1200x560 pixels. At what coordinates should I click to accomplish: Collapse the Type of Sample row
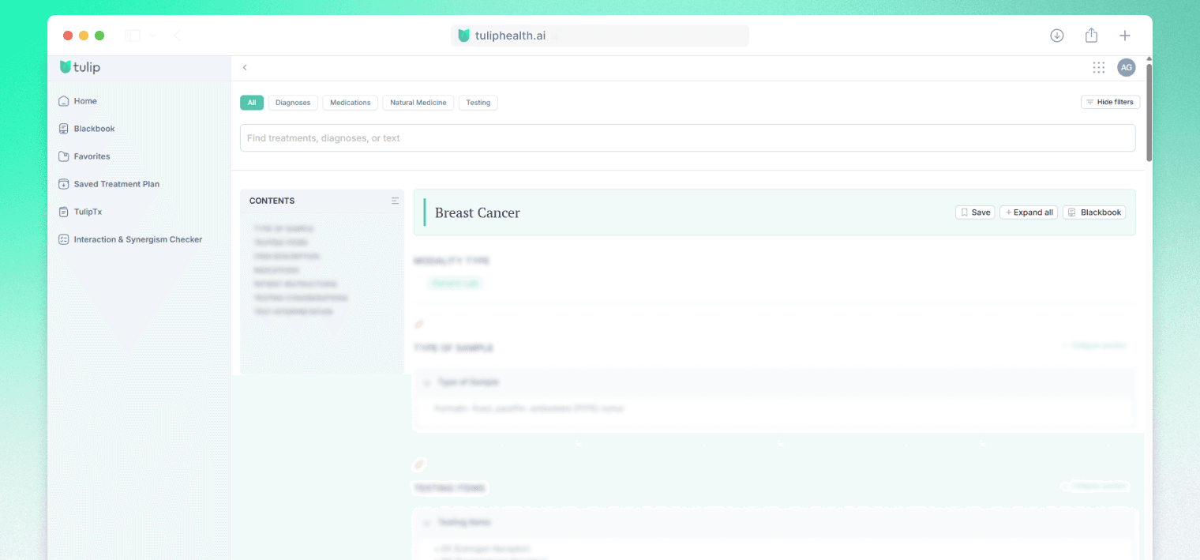click(426, 382)
